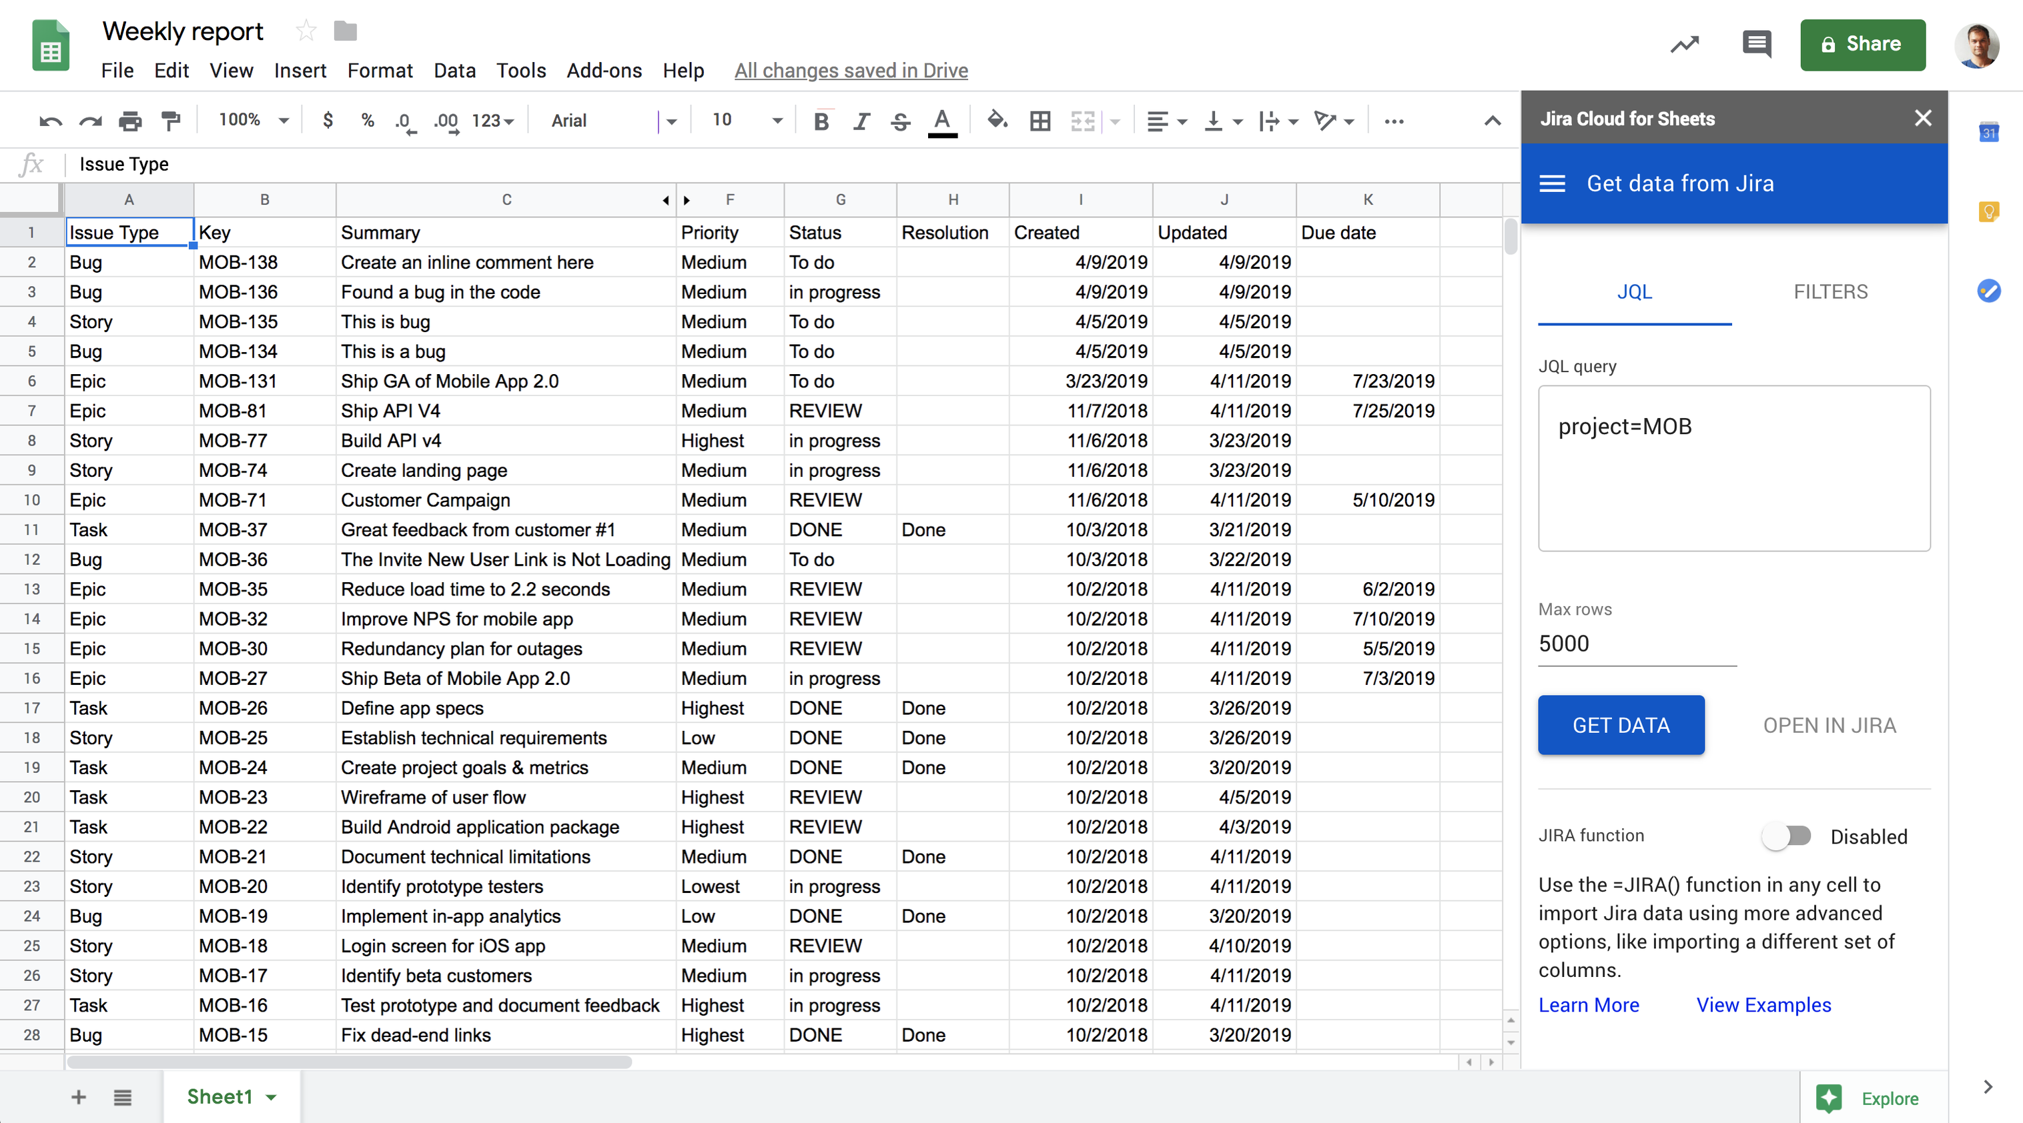Image resolution: width=2023 pixels, height=1123 pixels.
Task: Open comments history icon
Action: tap(1756, 45)
